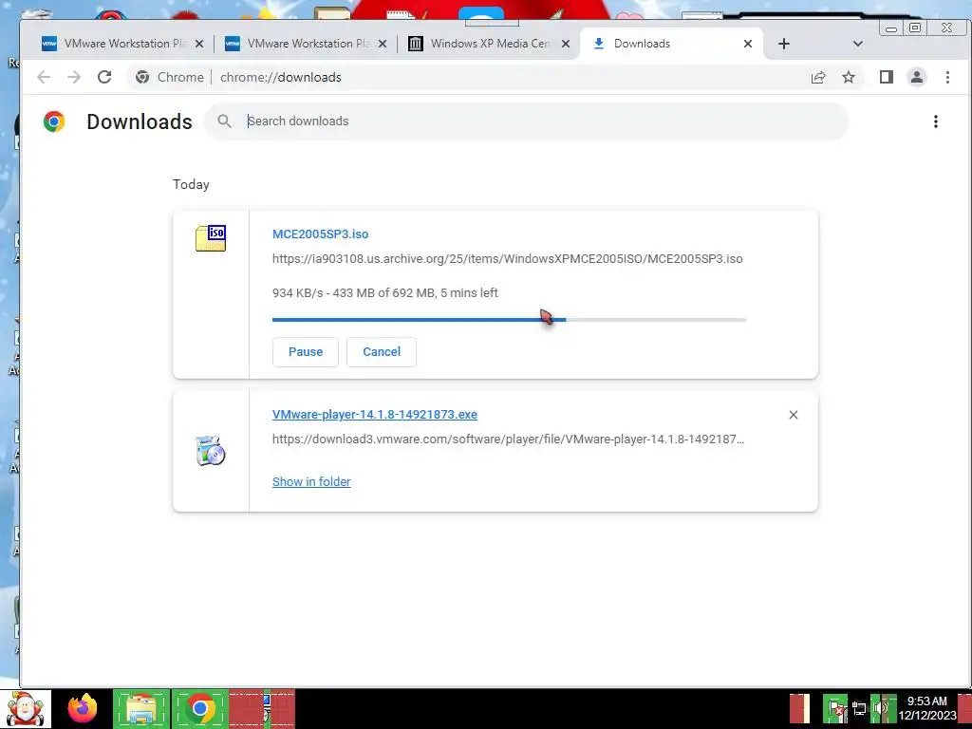The width and height of the screenshot is (972, 729).
Task: Cancel the MCE2005SP3.iso download
Action: pos(382,352)
